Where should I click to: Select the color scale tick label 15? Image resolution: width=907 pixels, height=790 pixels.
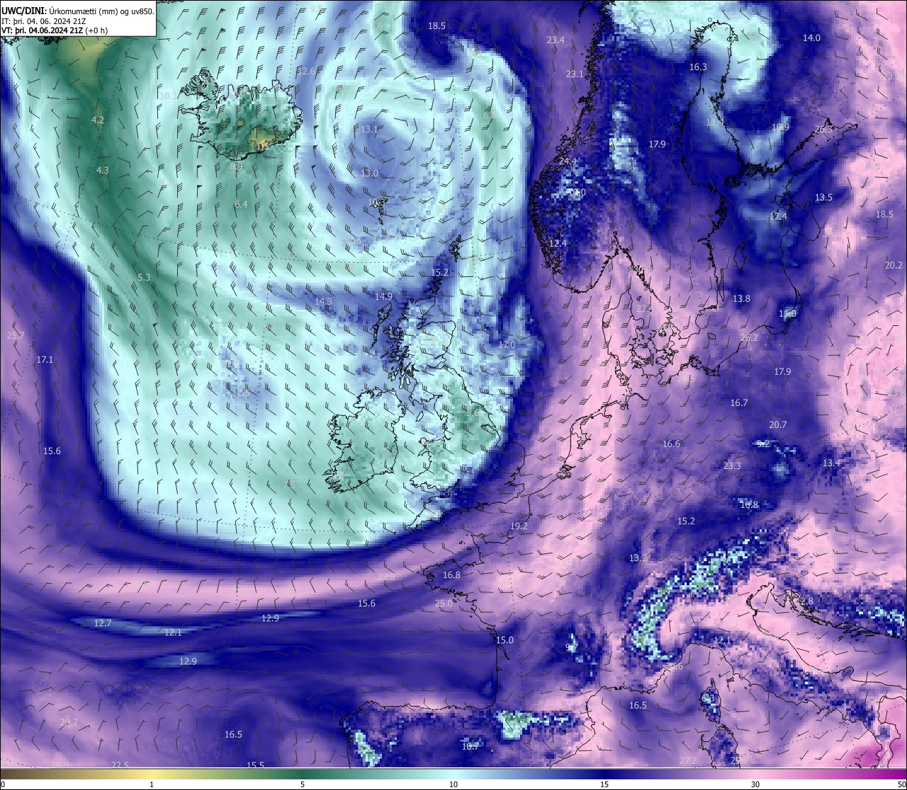click(604, 784)
